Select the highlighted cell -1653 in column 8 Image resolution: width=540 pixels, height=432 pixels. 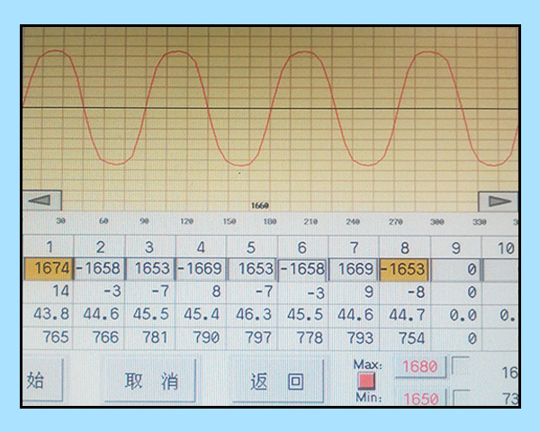405,268
